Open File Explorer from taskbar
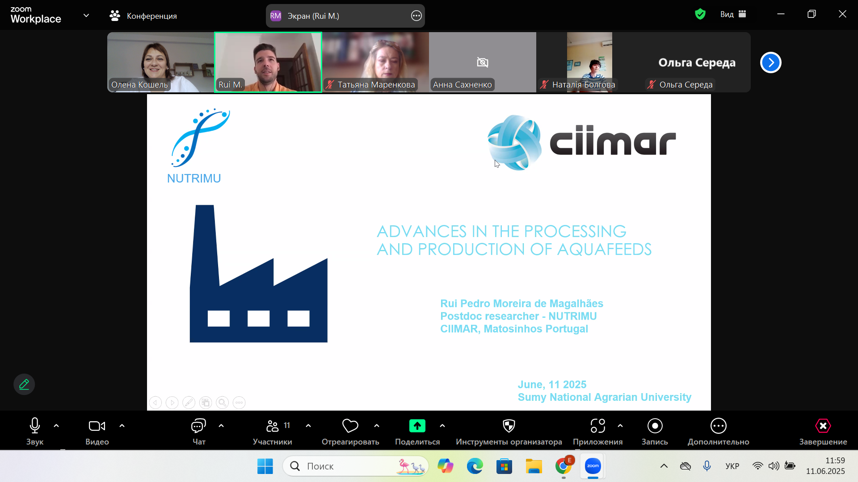 click(x=534, y=466)
